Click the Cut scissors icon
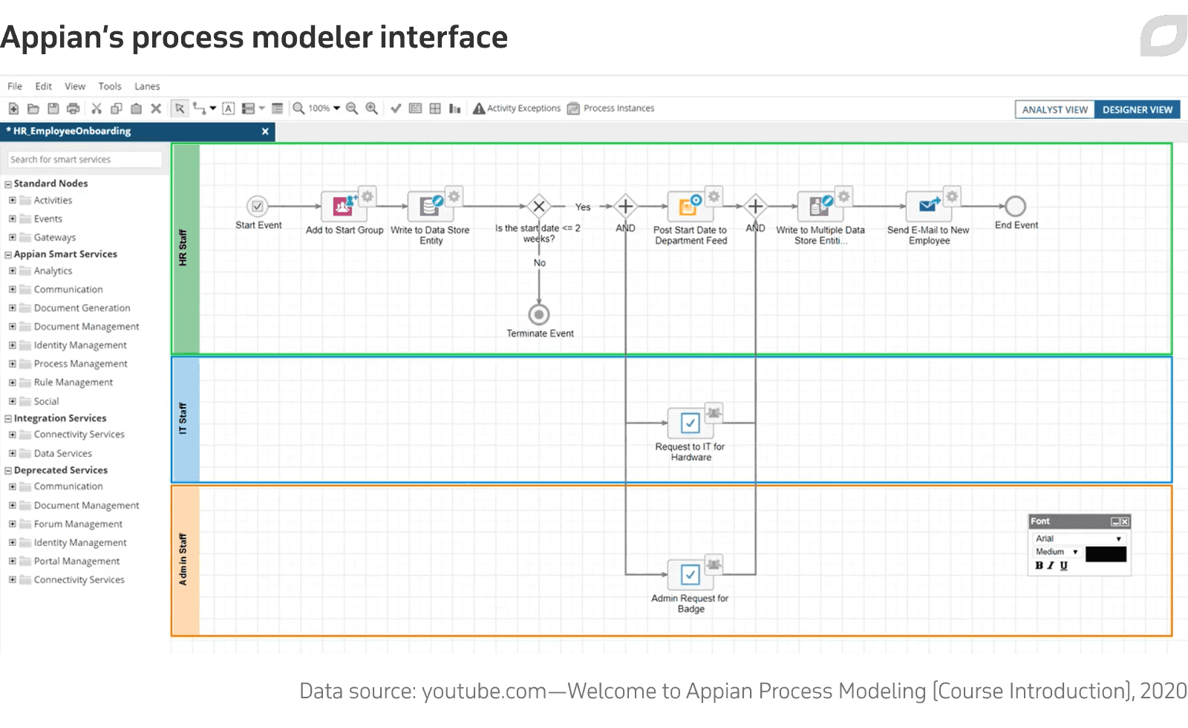 (x=97, y=108)
